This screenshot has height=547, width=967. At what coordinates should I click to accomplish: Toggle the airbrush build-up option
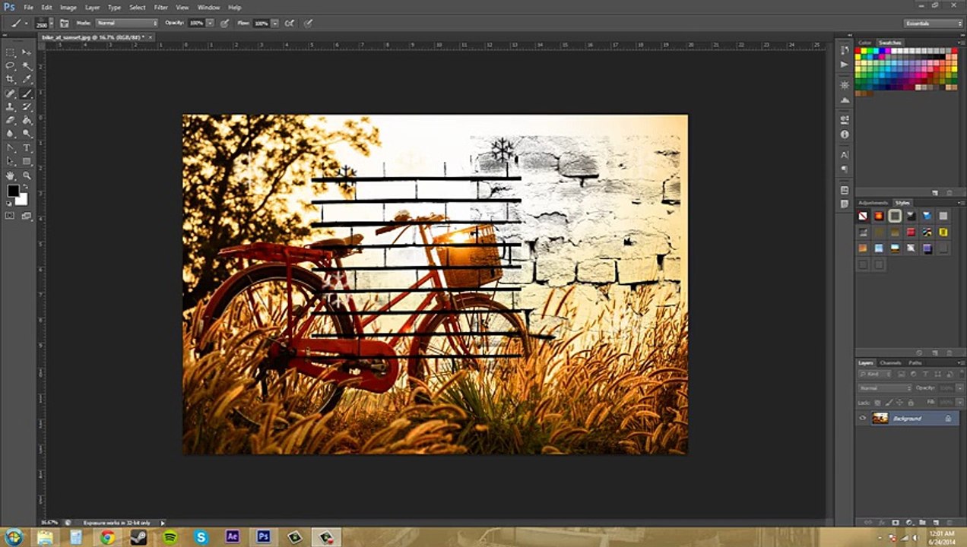(289, 24)
